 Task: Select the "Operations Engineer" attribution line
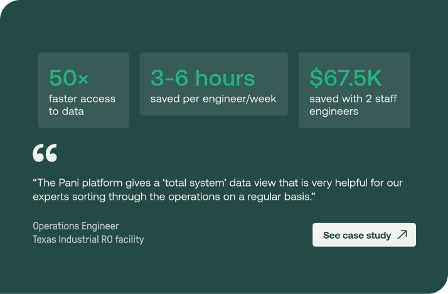(x=76, y=226)
